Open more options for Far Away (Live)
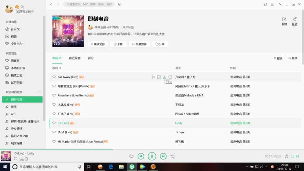Viewport: 304px width, 171px height. (x=170, y=77)
